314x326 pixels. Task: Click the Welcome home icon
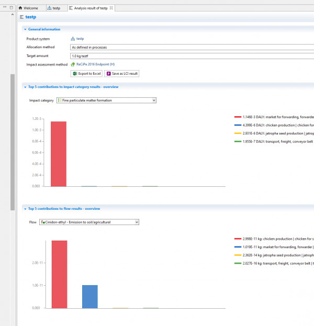20,8
